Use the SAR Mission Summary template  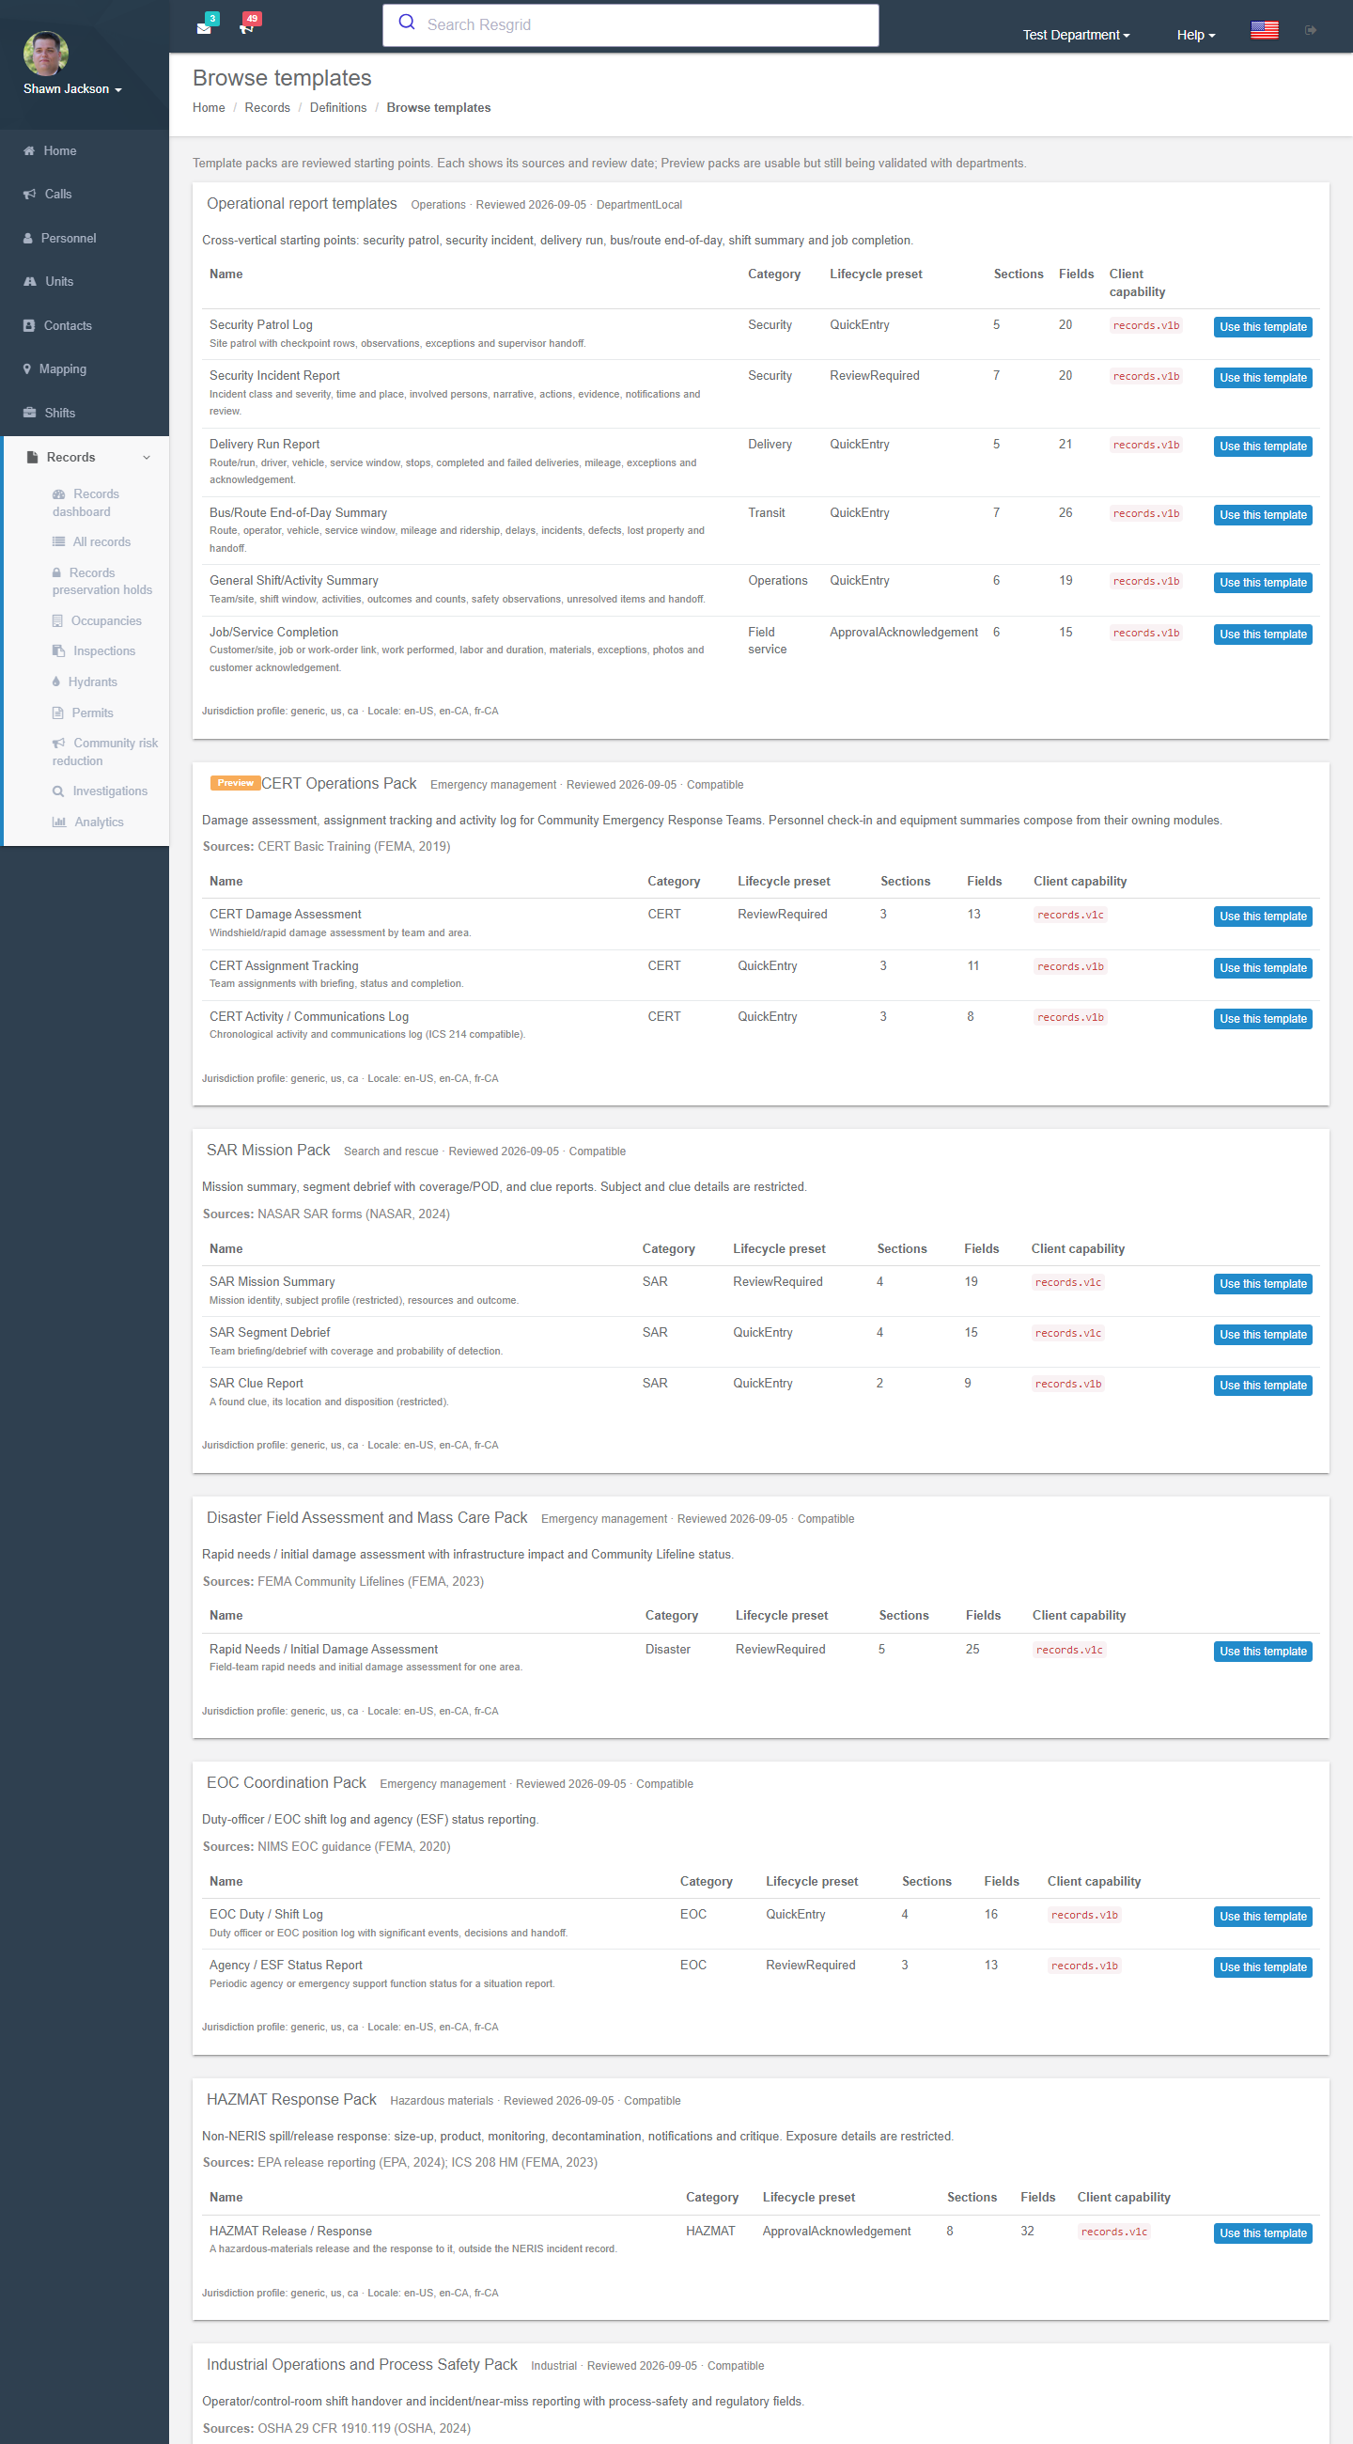coord(1262,1284)
